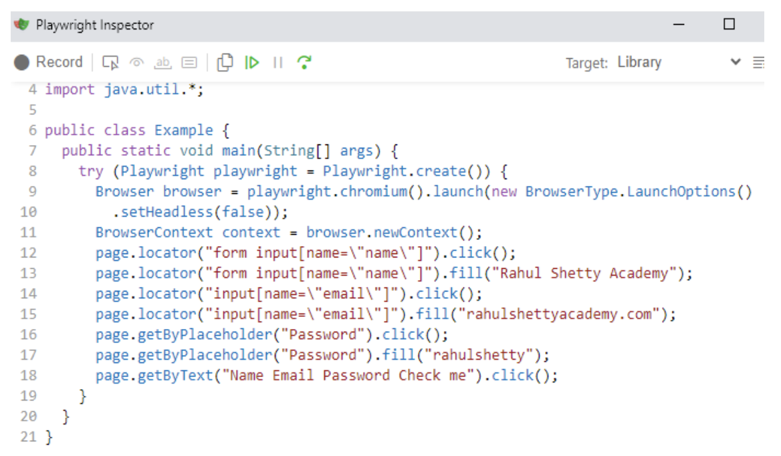Click the Library target selector

tap(640, 62)
